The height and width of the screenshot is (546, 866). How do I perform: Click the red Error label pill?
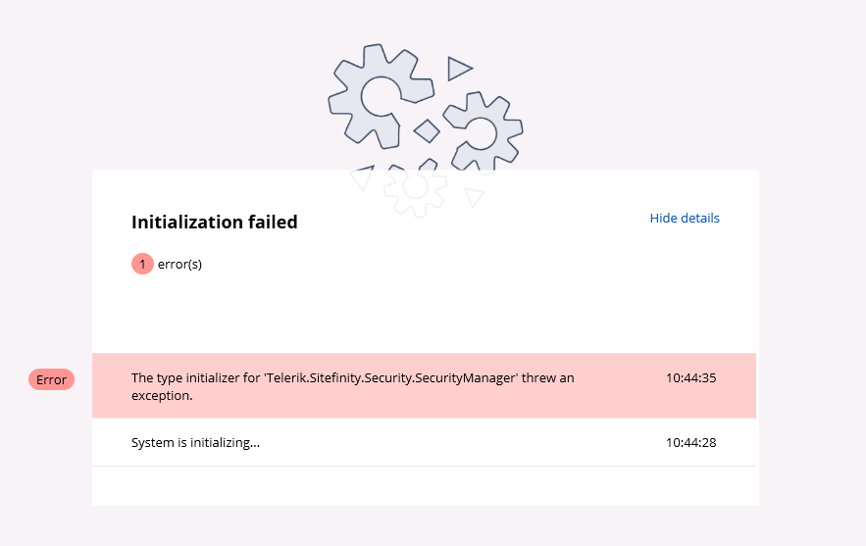point(51,379)
